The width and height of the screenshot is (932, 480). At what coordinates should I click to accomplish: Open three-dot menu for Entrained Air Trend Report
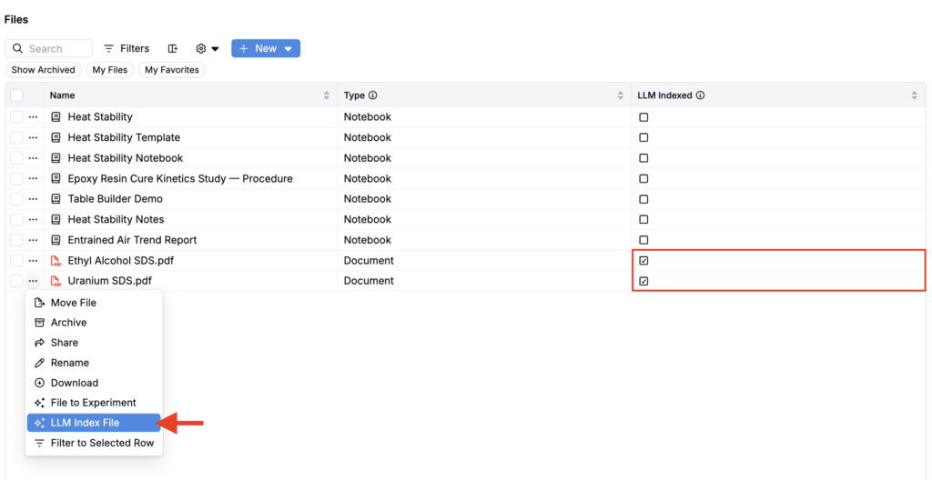click(33, 240)
